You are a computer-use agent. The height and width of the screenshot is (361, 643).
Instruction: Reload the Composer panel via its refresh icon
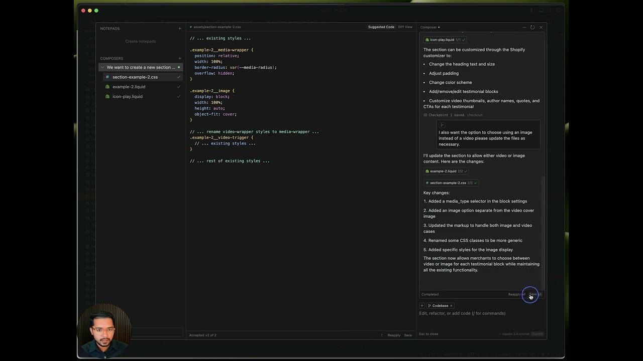532,27
